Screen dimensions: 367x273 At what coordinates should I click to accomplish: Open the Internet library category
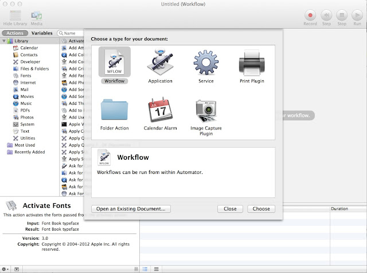(29, 82)
